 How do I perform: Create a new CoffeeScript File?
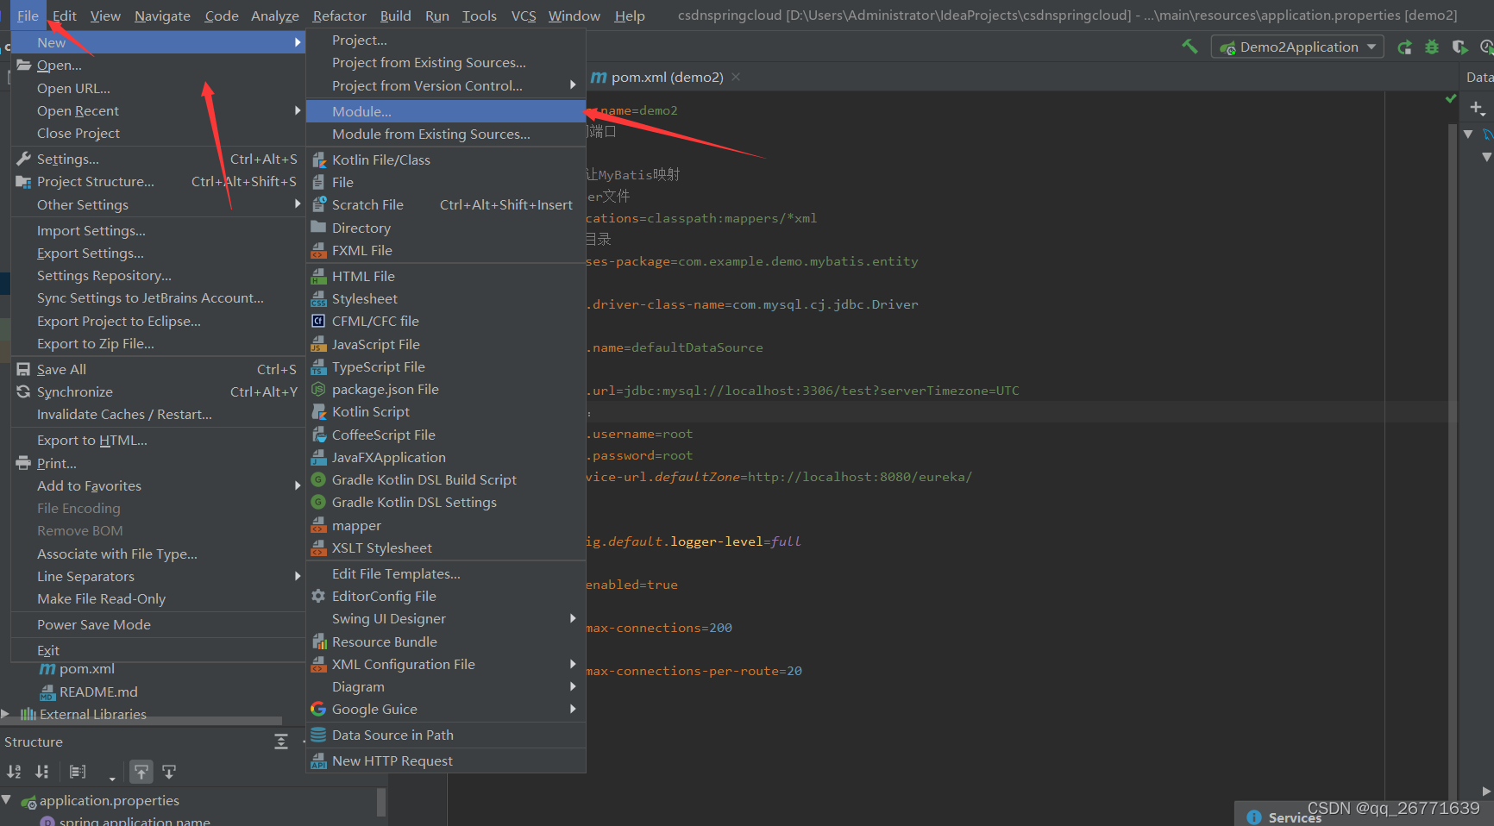click(446, 435)
